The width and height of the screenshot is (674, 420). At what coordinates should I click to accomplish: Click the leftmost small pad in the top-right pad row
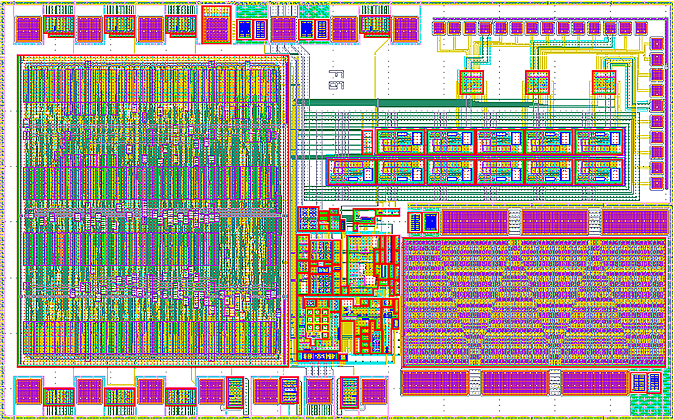pos(439,28)
